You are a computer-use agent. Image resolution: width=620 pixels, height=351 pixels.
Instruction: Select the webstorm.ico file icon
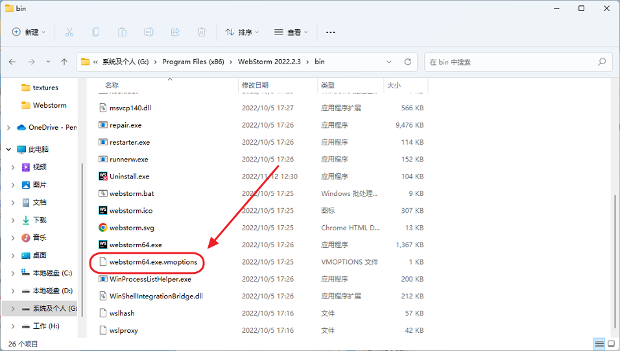pyautogui.click(x=103, y=210)
